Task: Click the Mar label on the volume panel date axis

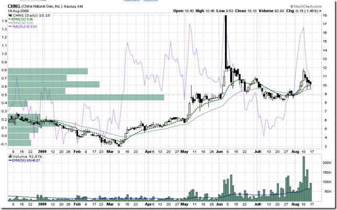Action: [x=110, y=204]
